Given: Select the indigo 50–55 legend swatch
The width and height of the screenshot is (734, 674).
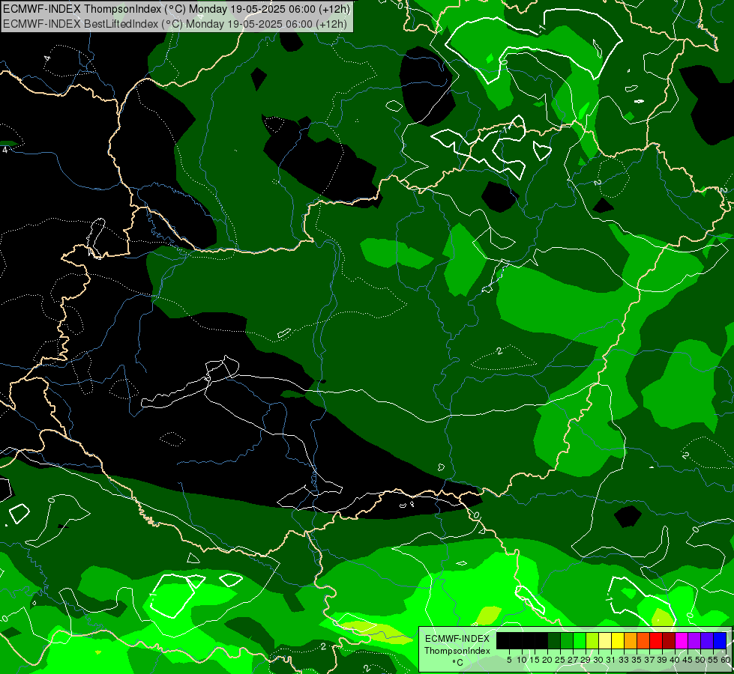Looking at the screenshot, I should [707, 641].
